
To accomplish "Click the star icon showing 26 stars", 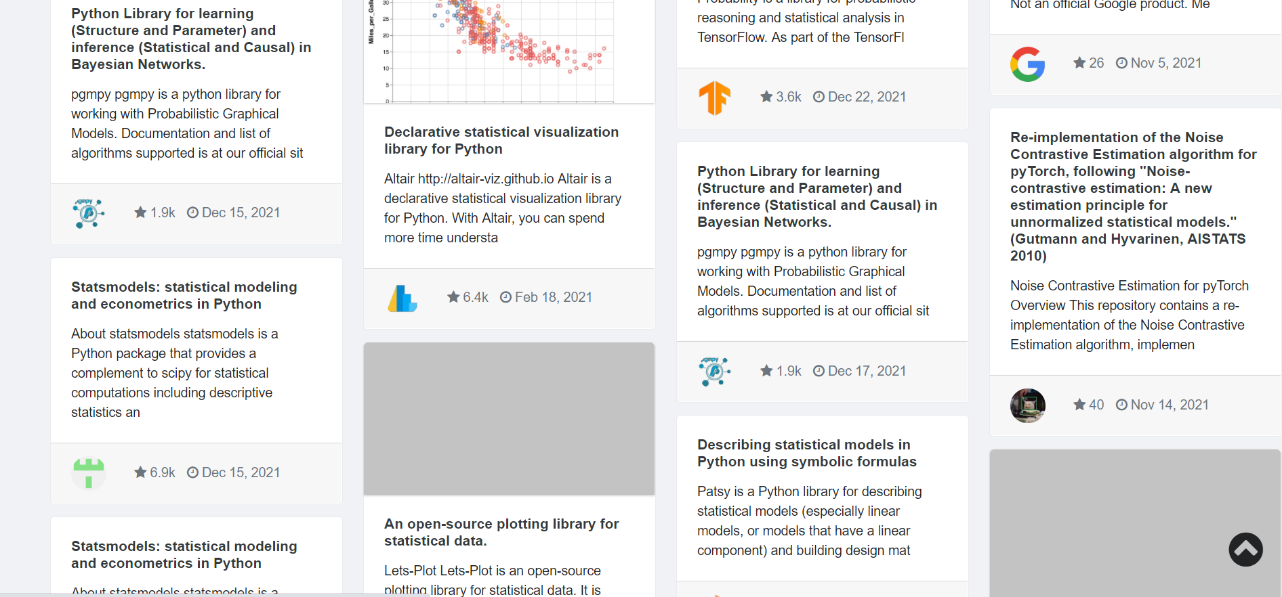I will coord(1079,62).
